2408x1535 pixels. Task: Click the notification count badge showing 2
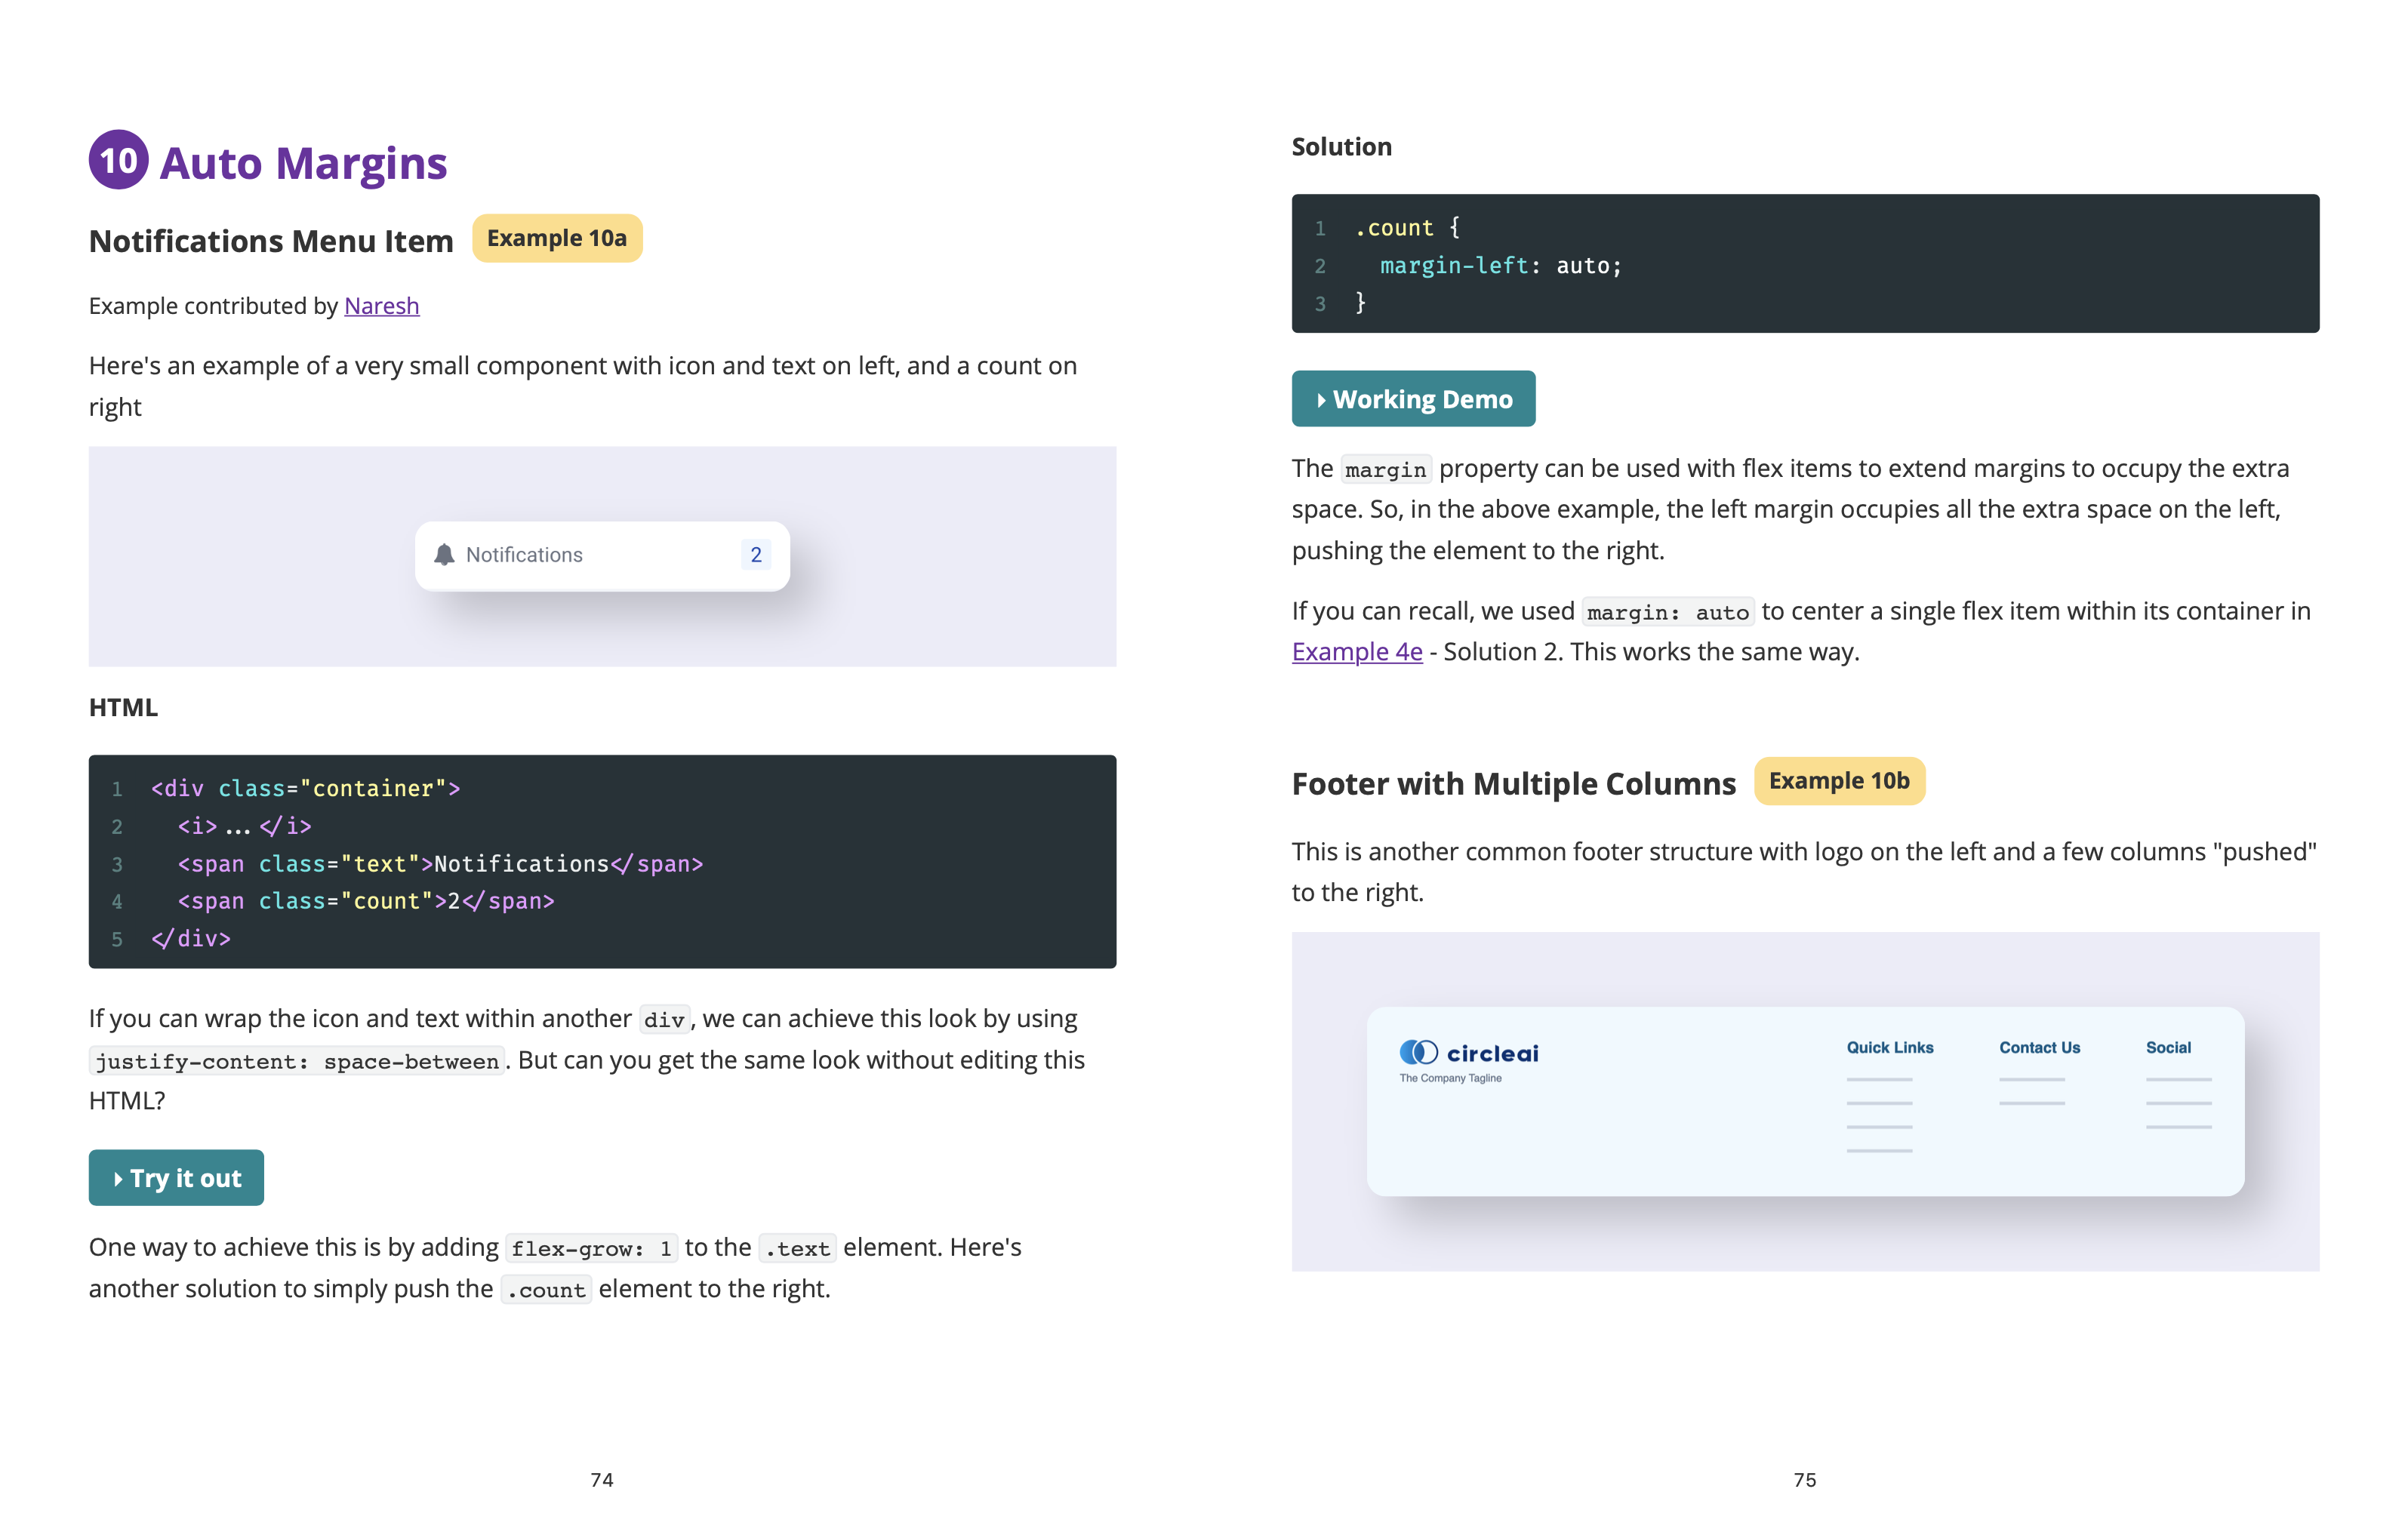756,555
